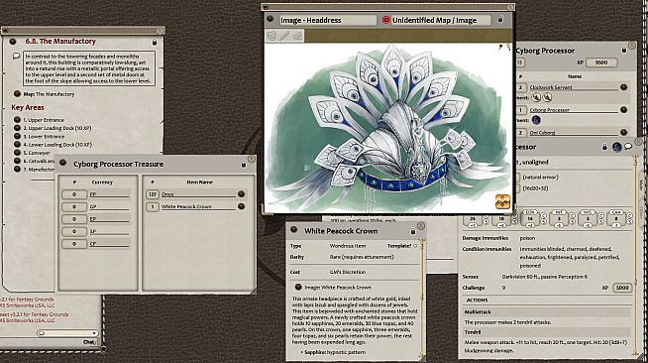648x363 pixels.
Task: Toggle lock on Cyborg Processor Treasure window
Action: [244, 165]
